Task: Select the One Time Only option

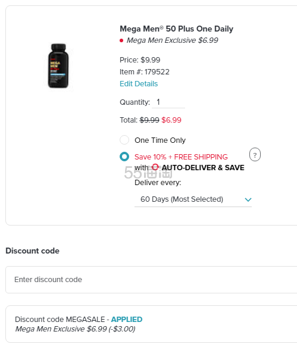Action: 124,140
